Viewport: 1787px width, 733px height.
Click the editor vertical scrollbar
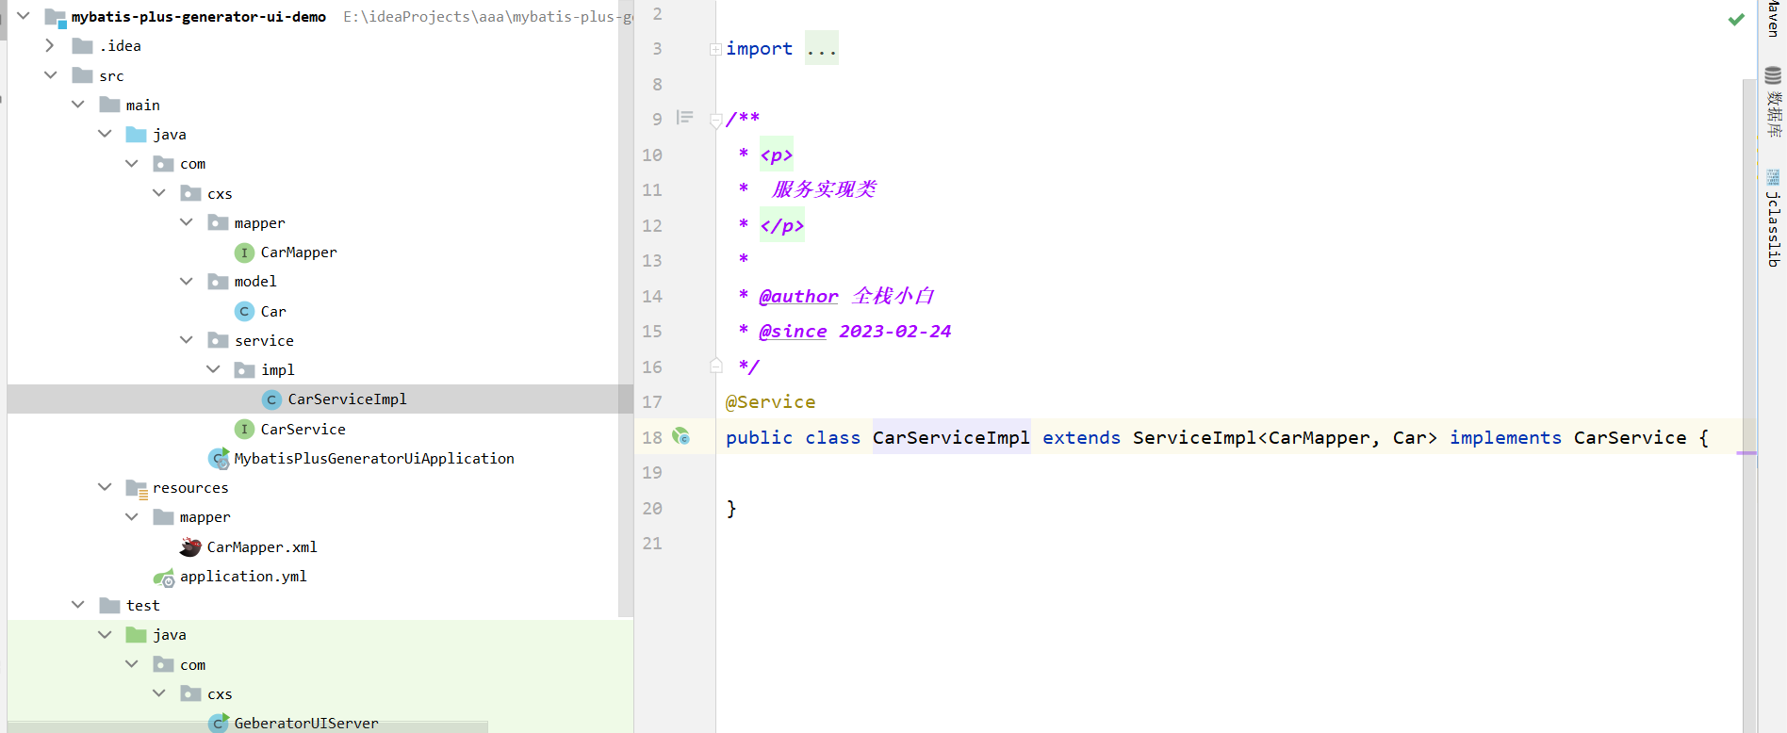coord(1749,405)
